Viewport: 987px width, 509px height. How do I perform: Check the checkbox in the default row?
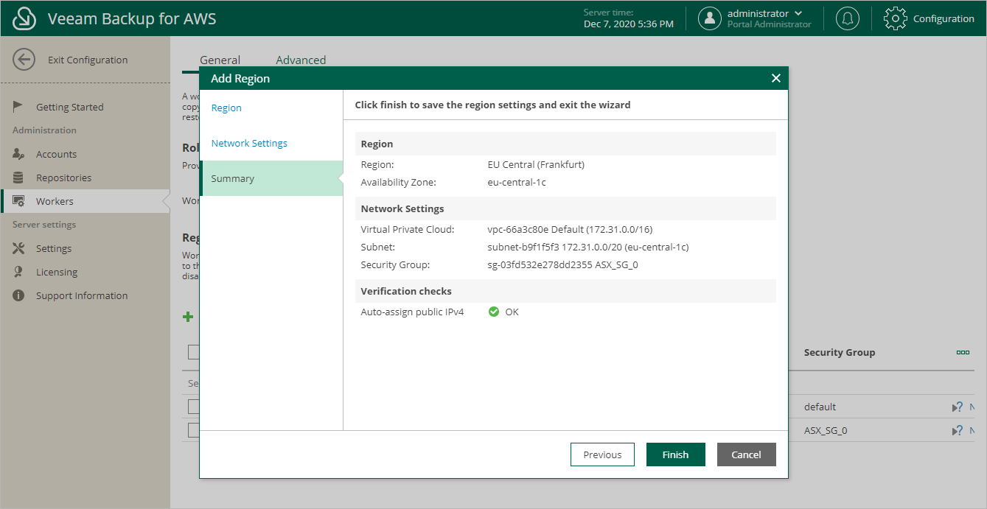[x=194, y=407]
